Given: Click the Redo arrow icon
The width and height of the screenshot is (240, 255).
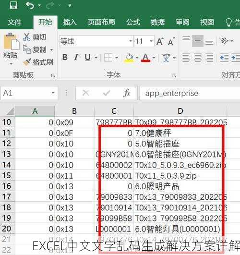Looking at the screenshot, I should 50,6.
